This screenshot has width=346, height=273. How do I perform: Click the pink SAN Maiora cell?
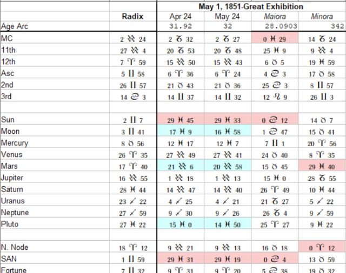(275, 258)
